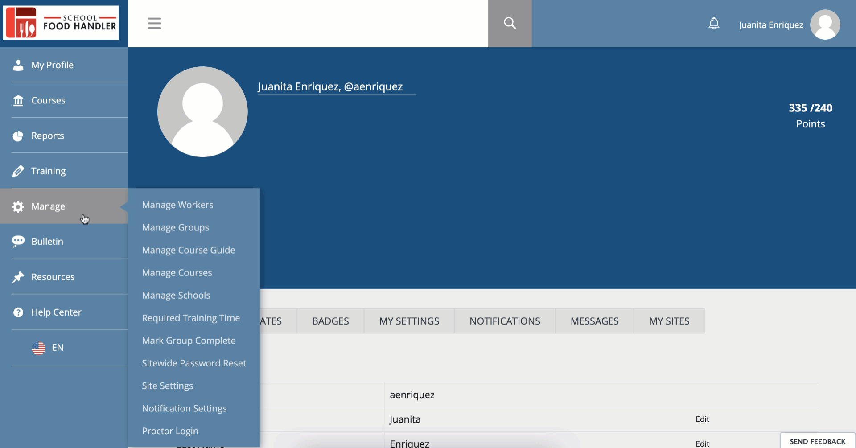Select Mark Group Complete from submenu
This screenshot has height=448, width=856.
tap(189, 341)
